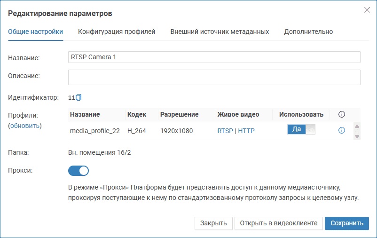
Task: Focus the empty "Описание" text field
Action: 214,77
